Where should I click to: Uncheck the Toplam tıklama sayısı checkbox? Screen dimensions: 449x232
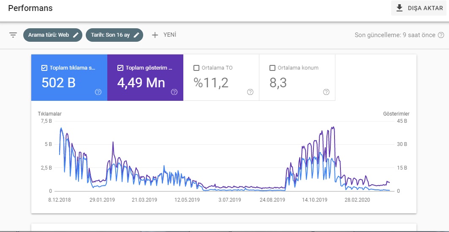(x=44, y=68)
